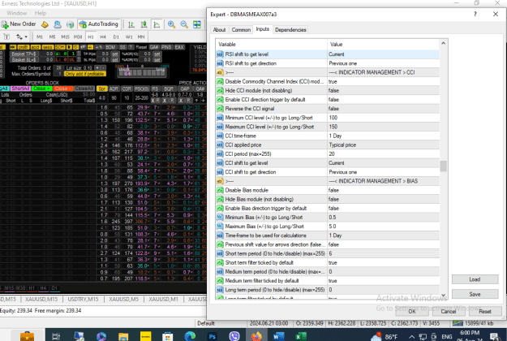Click the Long/Short gauge slider in dashboard
Screen dimensions: 507x341
[142, 71]
